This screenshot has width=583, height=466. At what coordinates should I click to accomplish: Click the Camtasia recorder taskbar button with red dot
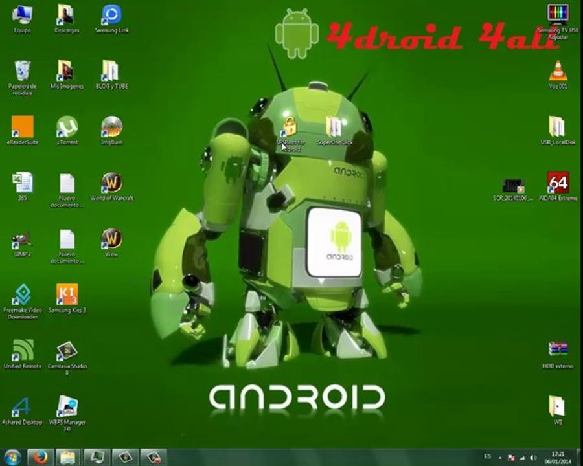click(x=153, y=458)
